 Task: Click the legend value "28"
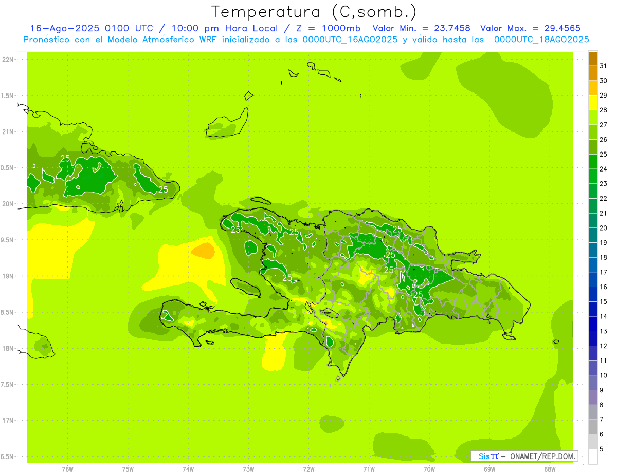click(604, 110)
